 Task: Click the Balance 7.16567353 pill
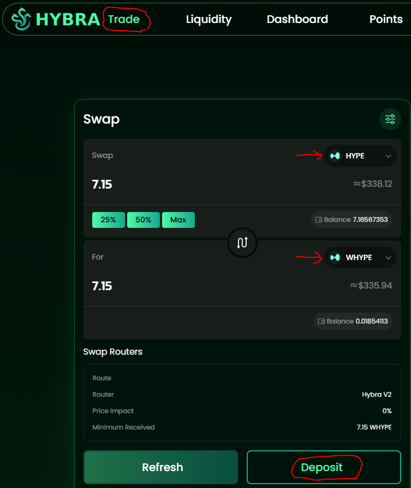point(352,220)
